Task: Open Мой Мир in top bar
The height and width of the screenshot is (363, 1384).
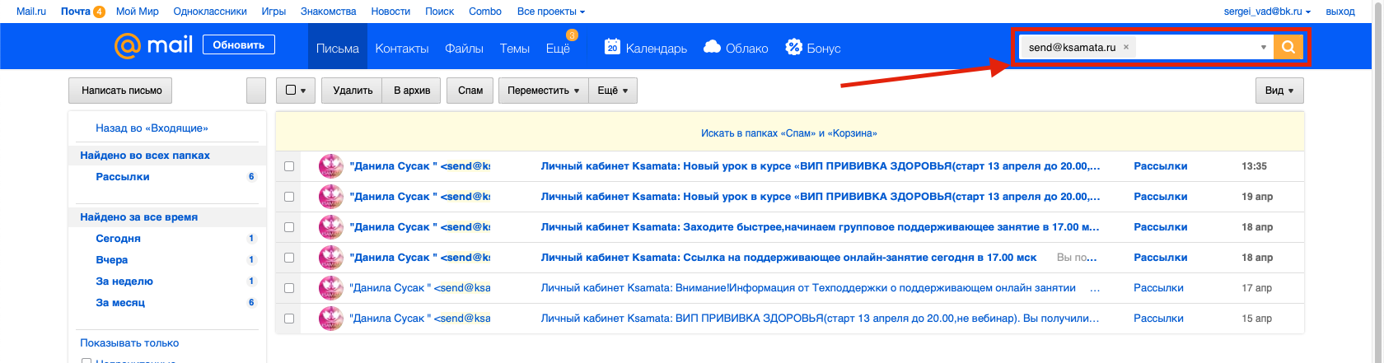Action: (138, 12)
